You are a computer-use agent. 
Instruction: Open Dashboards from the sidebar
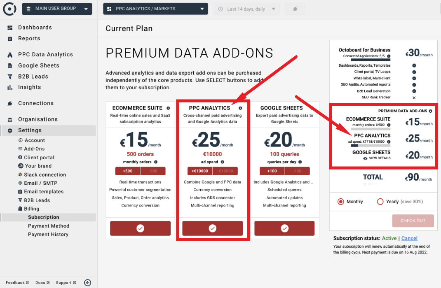[x=35, y=28]
